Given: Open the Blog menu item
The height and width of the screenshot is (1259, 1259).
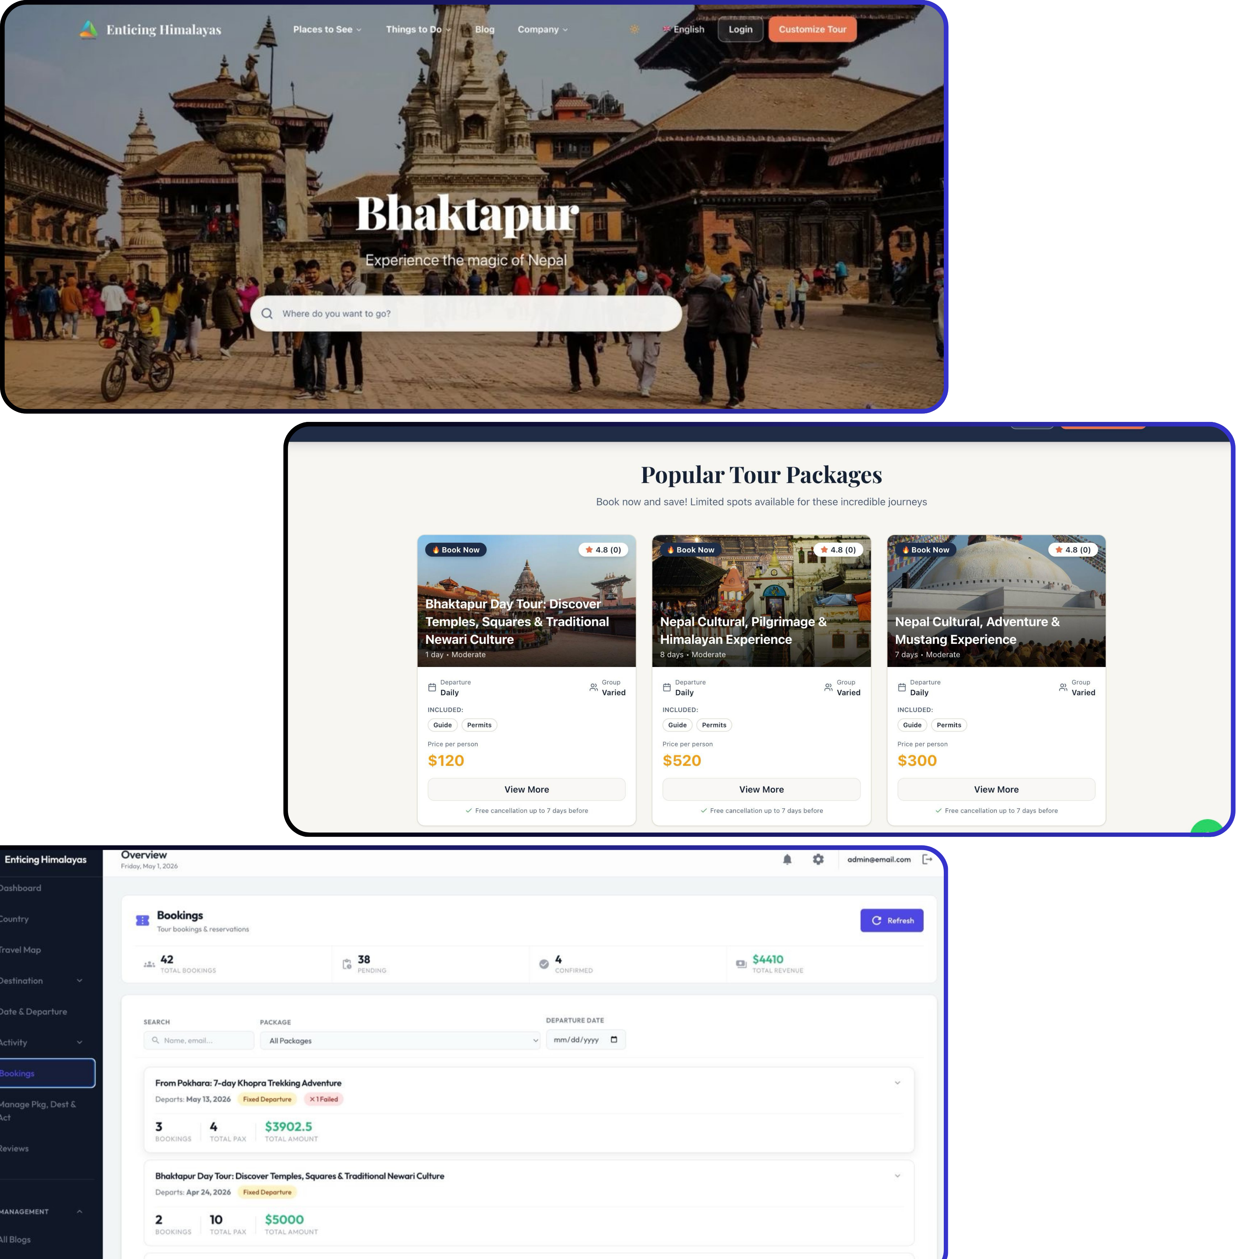Looking at the screenshot, I should click(485, 29).
